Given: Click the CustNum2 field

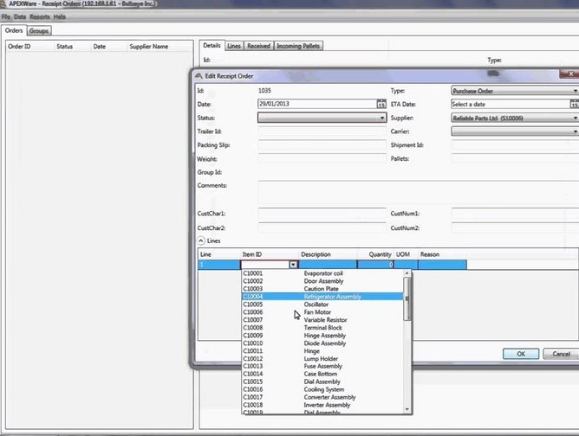Looking at the screenshot, I should [515, 228].
